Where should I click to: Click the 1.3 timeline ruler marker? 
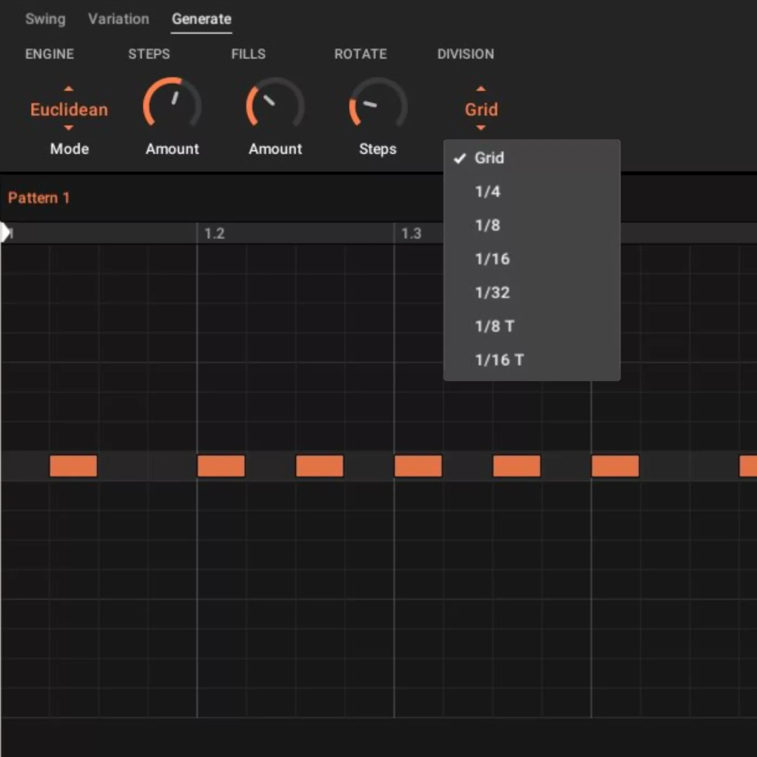click(x=411, y=234)
